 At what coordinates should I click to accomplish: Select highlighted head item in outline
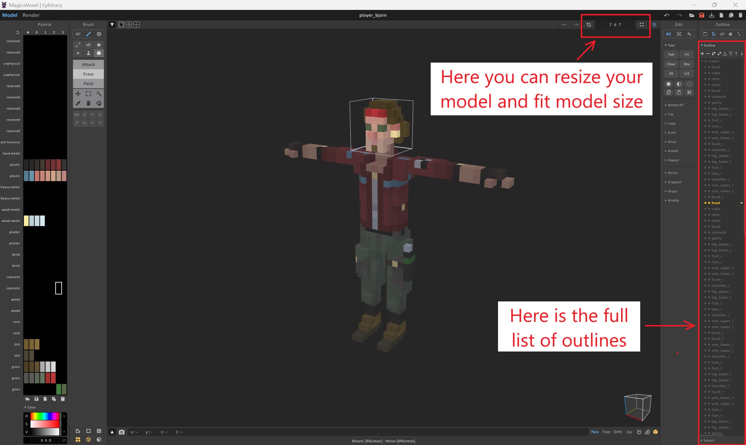(x=715, y=203)
